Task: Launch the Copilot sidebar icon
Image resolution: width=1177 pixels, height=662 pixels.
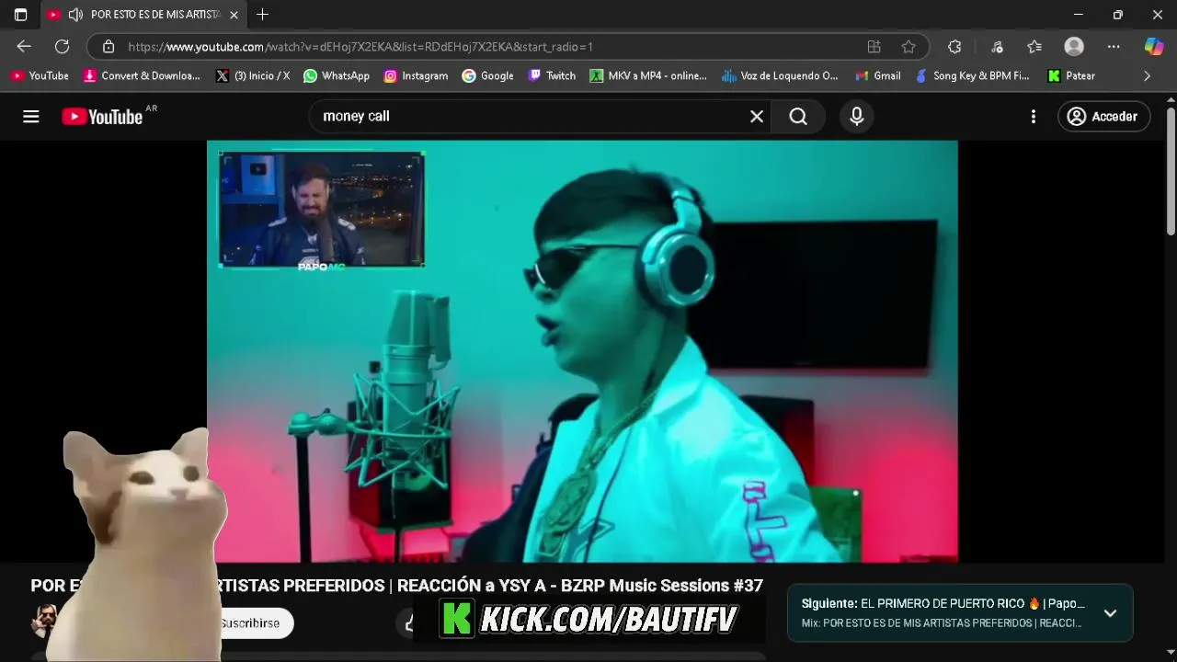Action: coord(1153,46)
